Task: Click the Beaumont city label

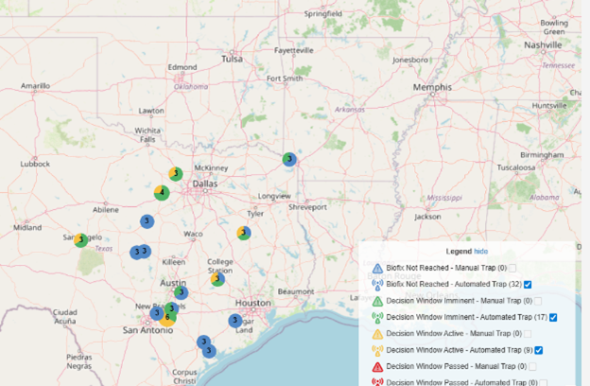Action: tap(296, 291)
